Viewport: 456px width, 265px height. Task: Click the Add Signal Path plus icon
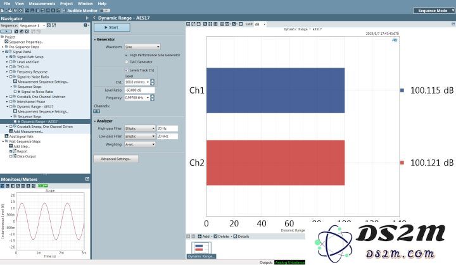click(6, 136)
